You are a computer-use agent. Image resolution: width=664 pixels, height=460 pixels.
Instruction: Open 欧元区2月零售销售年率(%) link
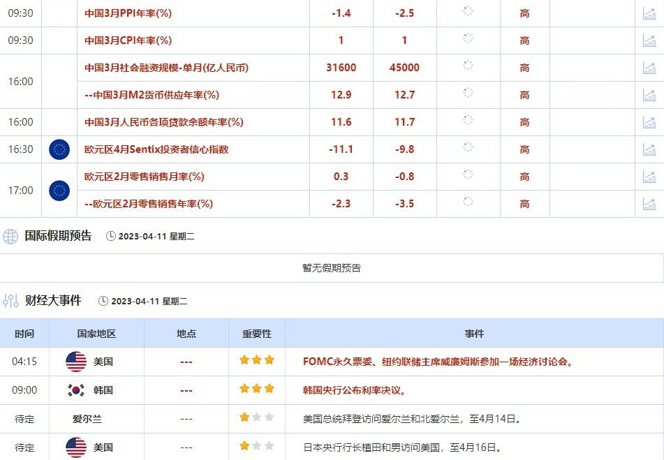(x=148, y=204)
